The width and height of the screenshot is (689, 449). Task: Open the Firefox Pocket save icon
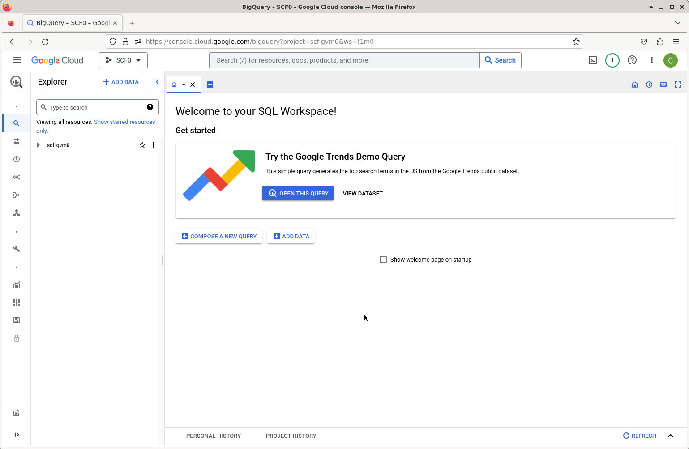point(644,42)
